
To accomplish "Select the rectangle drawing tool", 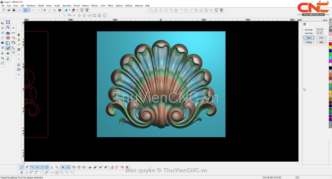I will tap(94, 15).
